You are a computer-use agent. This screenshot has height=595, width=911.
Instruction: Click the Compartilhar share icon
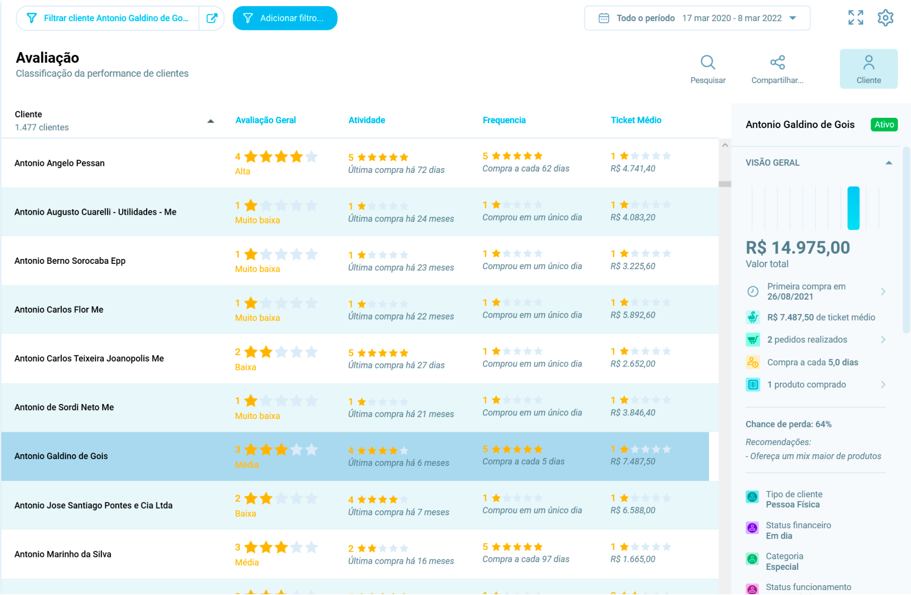(777, 63)
